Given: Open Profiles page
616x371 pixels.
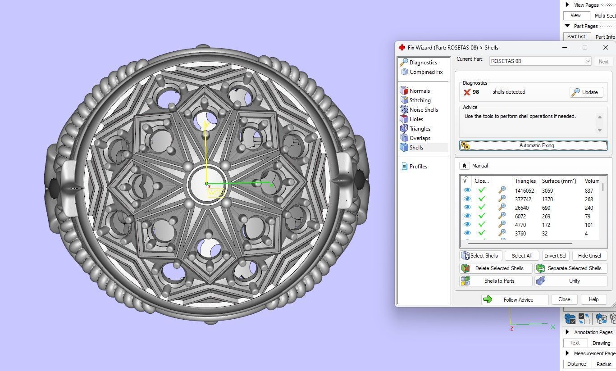Looking at the screenshot, I should pos(414,167).
